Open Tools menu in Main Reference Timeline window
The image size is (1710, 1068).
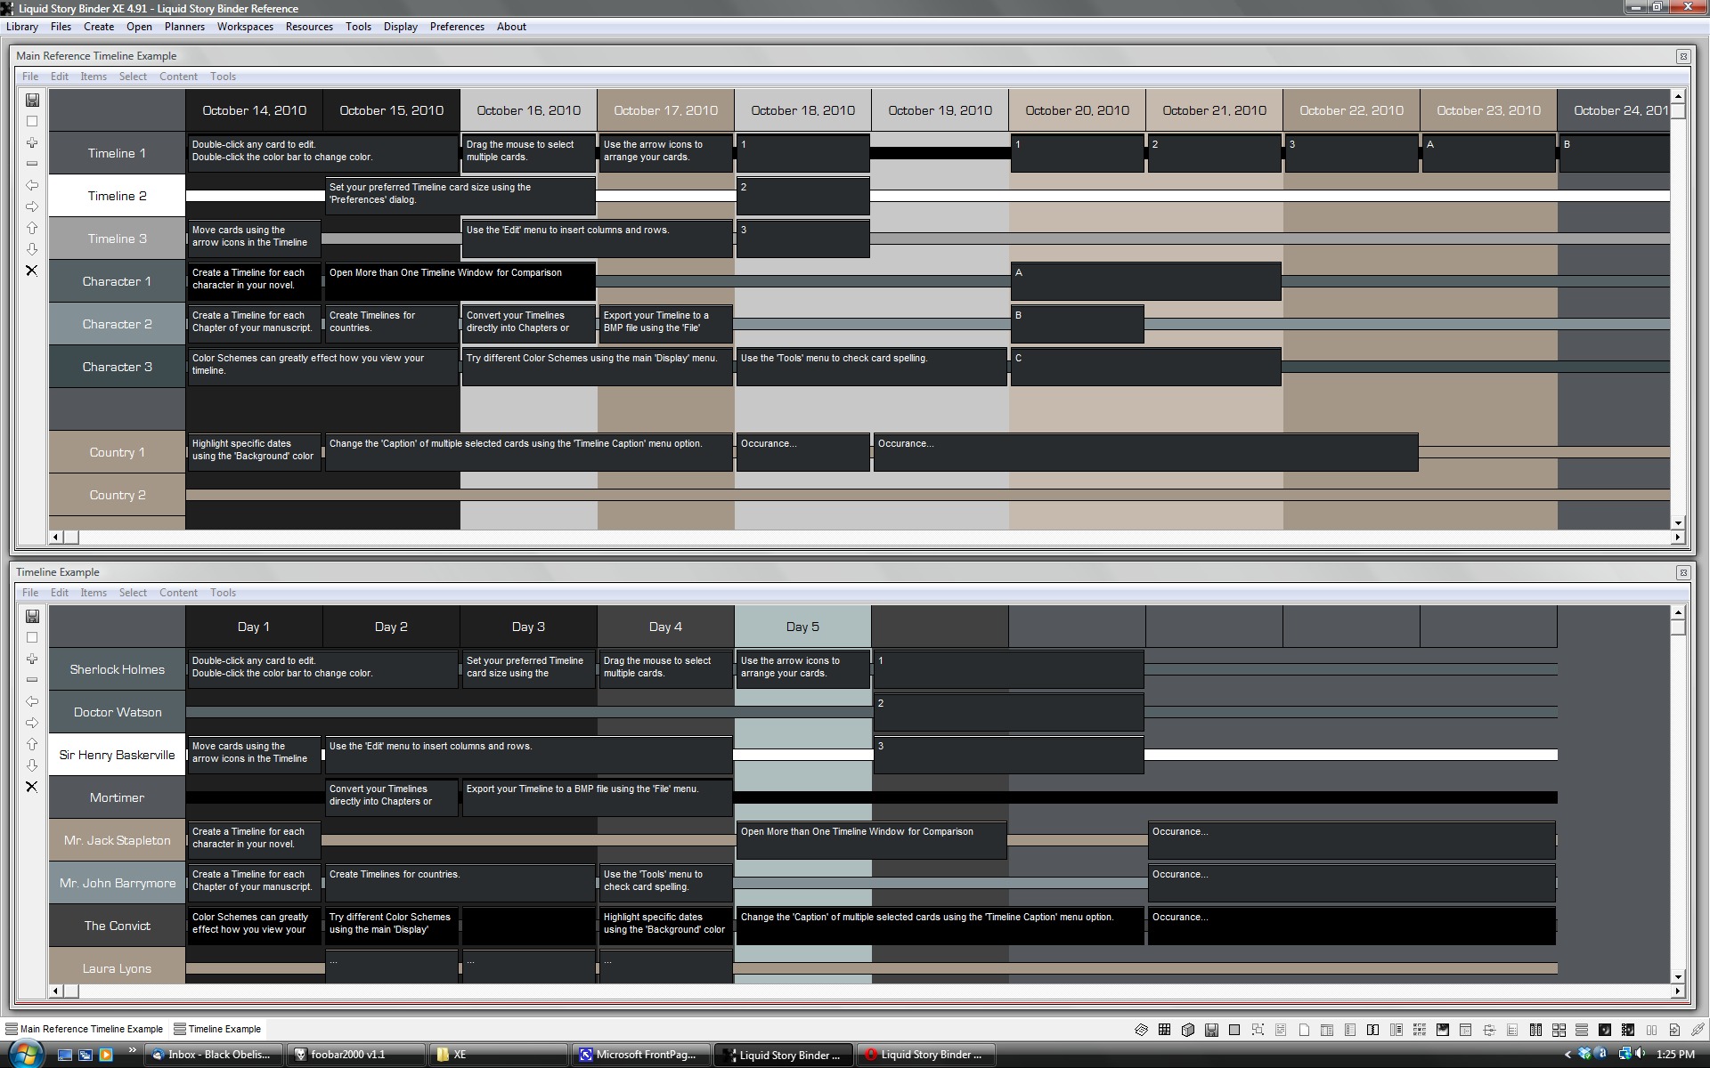click(223, 77)
